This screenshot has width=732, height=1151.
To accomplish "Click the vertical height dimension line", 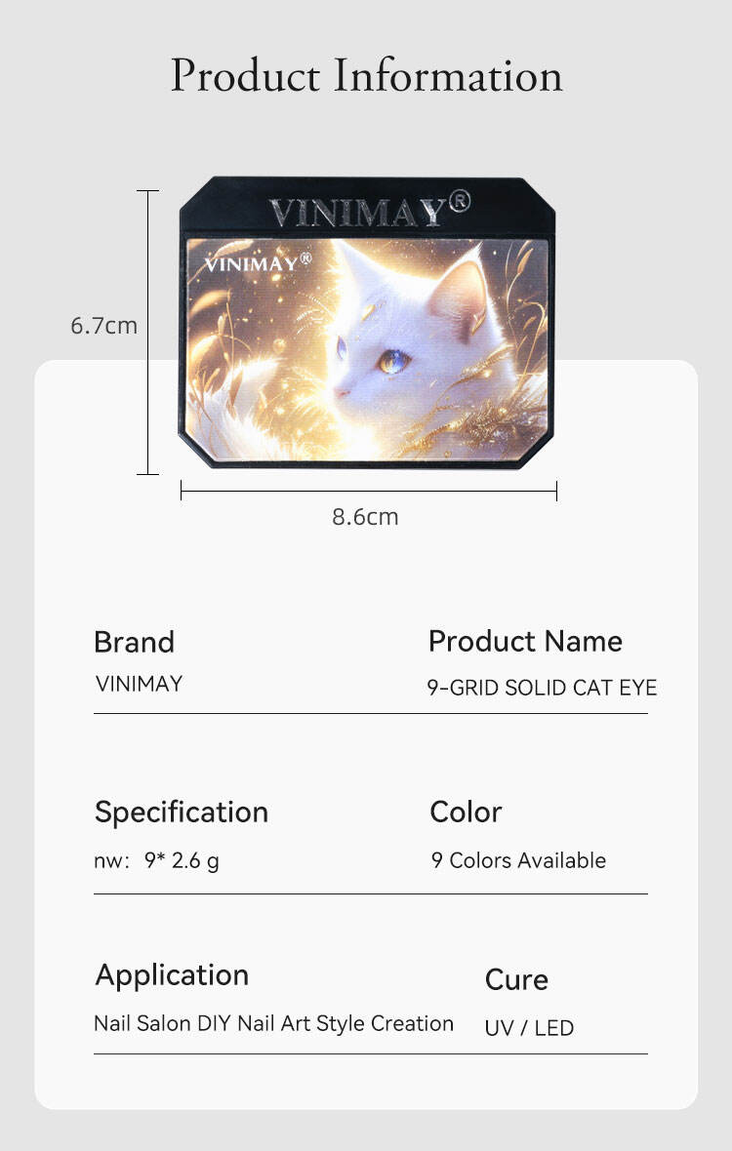I will point(147,332).
